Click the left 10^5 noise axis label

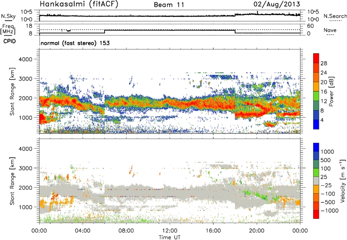point(26,12)
